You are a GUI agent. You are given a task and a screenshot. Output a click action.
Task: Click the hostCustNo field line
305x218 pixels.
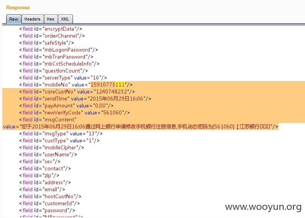click(x=50, y=197)
